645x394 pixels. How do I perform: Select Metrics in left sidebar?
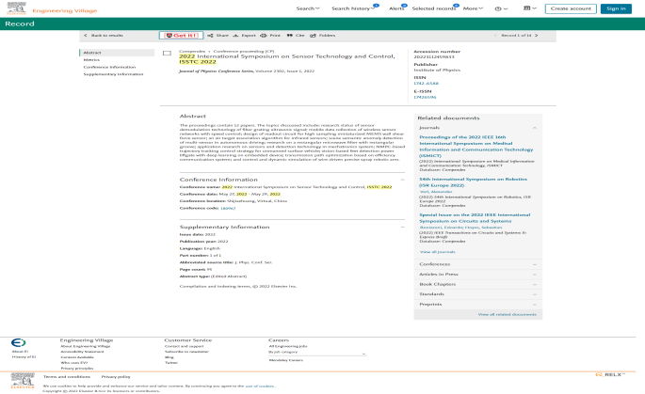point(92,60)
